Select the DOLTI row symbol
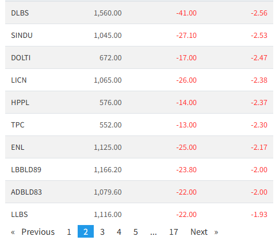This screenshot has height=252, width=279. click(21, 58)
